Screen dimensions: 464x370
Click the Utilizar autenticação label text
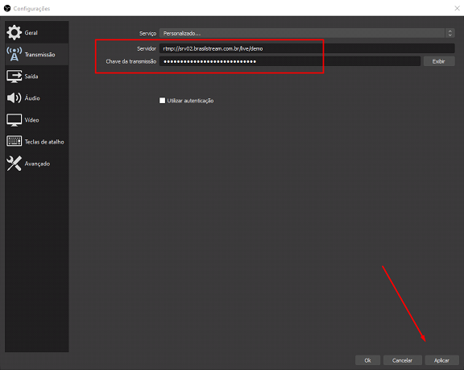(x=190, y=101)
